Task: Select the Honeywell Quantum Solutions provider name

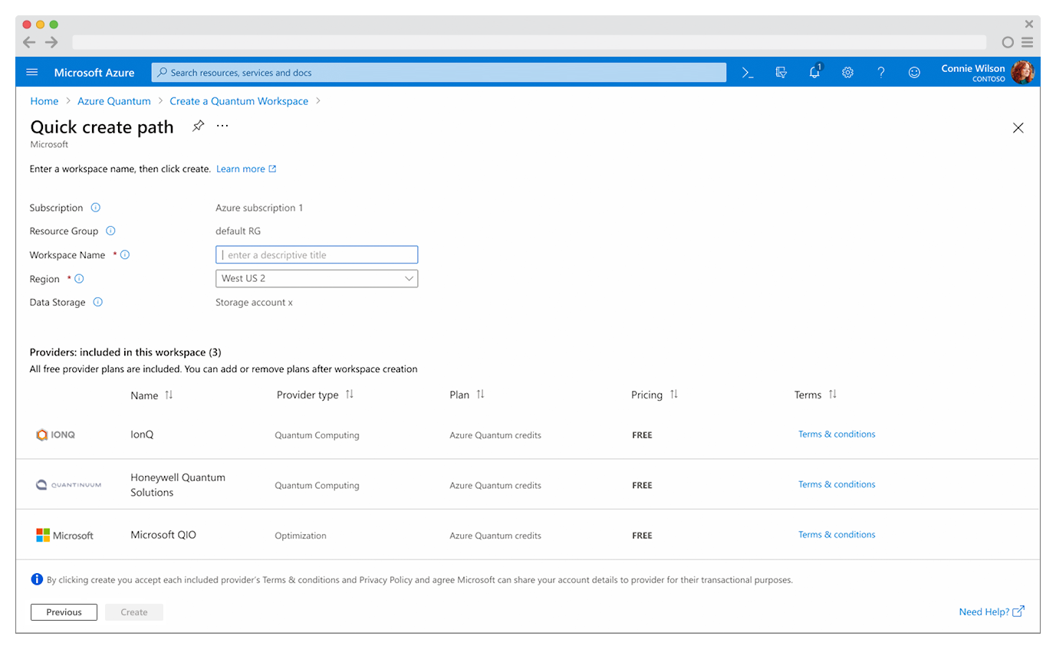Action: click(178, 485)
